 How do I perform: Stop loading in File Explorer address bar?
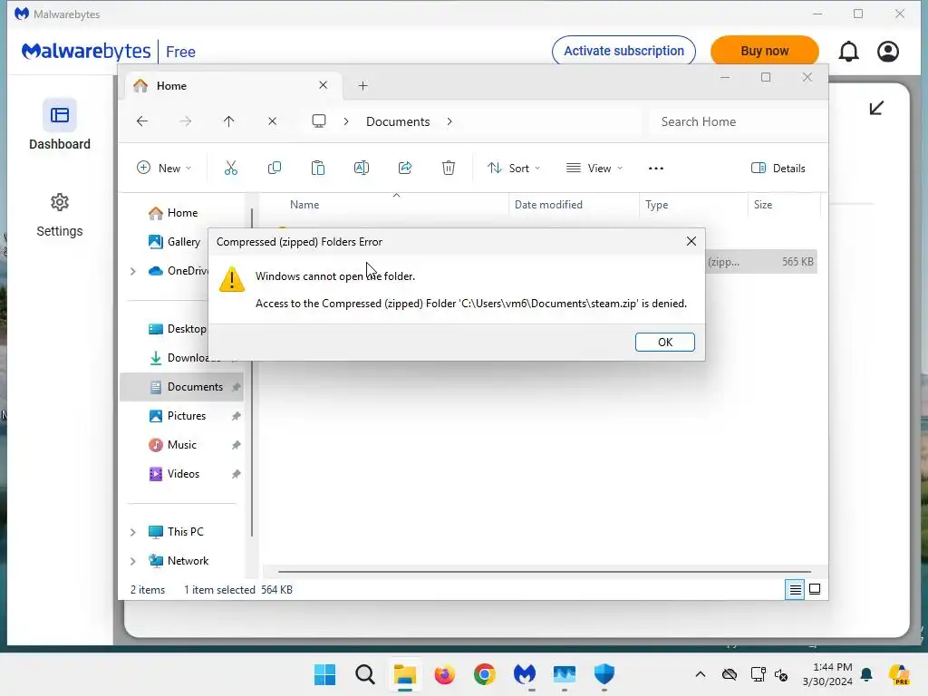tap(272, 121)
